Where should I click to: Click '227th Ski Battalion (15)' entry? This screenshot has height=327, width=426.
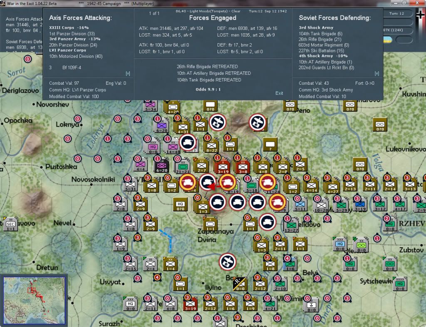pyautogui.click(x=321, y=51)
